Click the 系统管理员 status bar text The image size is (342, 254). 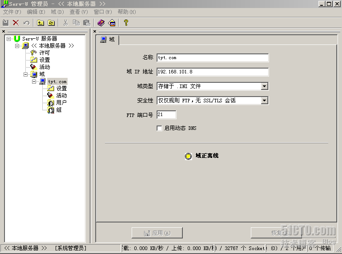coord(71,248)
